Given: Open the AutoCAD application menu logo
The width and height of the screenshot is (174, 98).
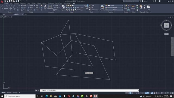Looking at the screenshot, I should [2, 2].
